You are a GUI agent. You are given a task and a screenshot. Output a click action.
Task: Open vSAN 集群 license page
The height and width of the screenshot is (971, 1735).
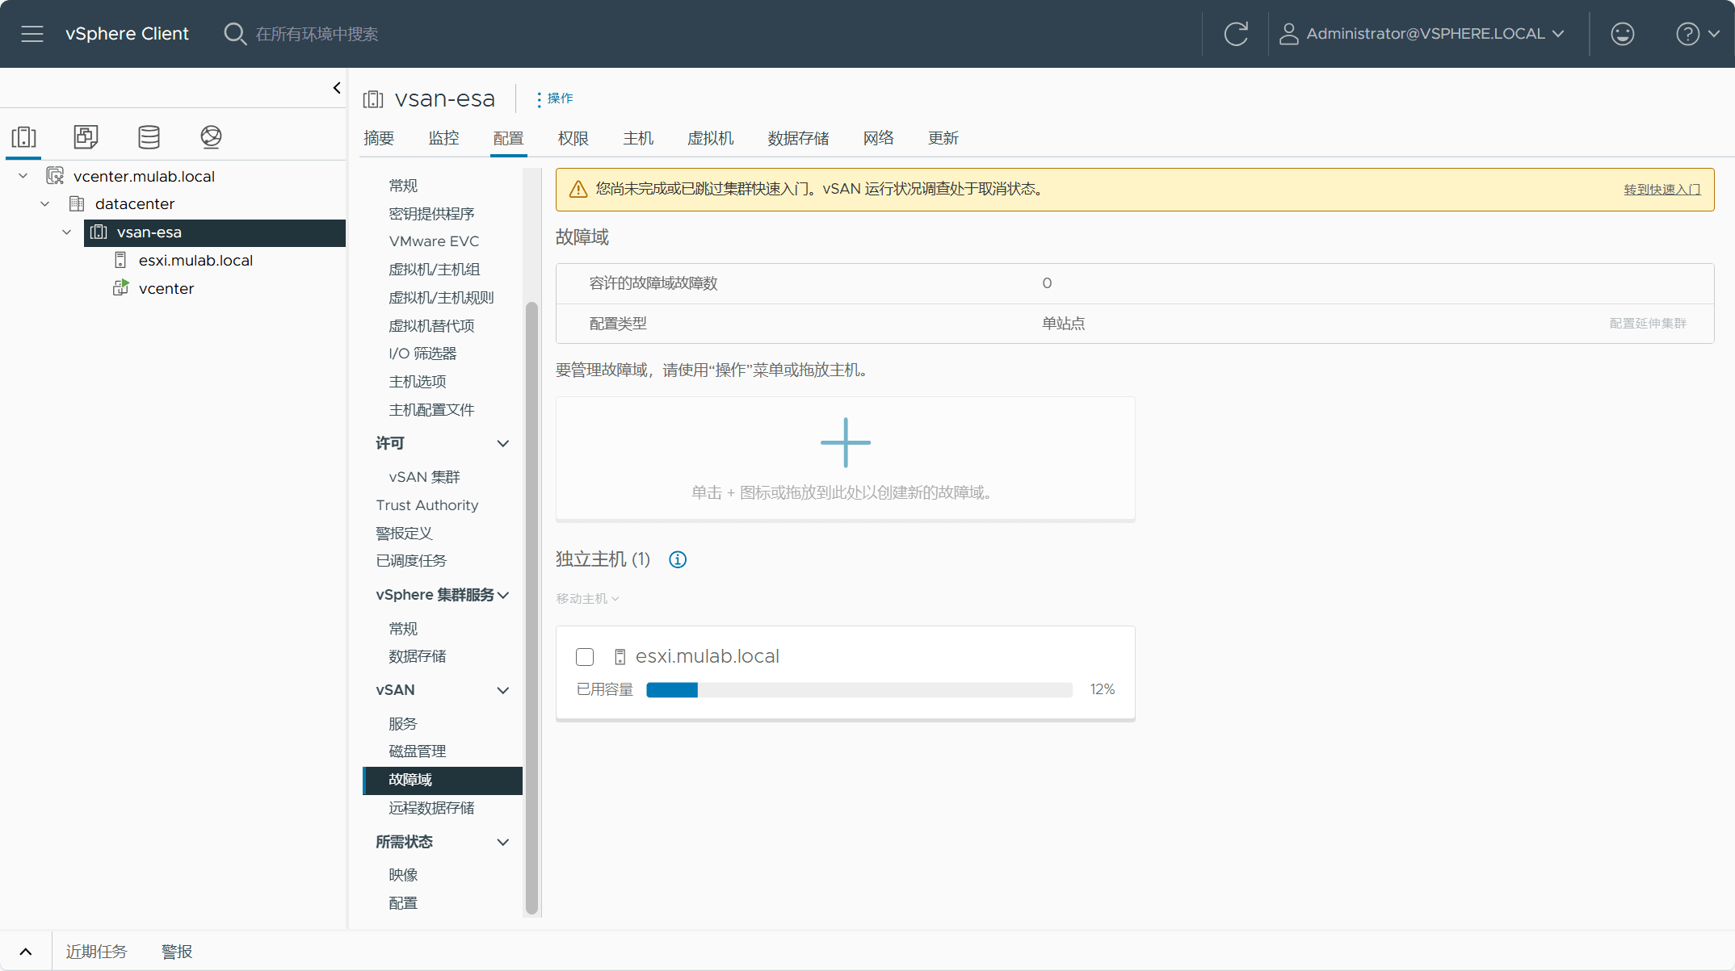coord(424,477)
